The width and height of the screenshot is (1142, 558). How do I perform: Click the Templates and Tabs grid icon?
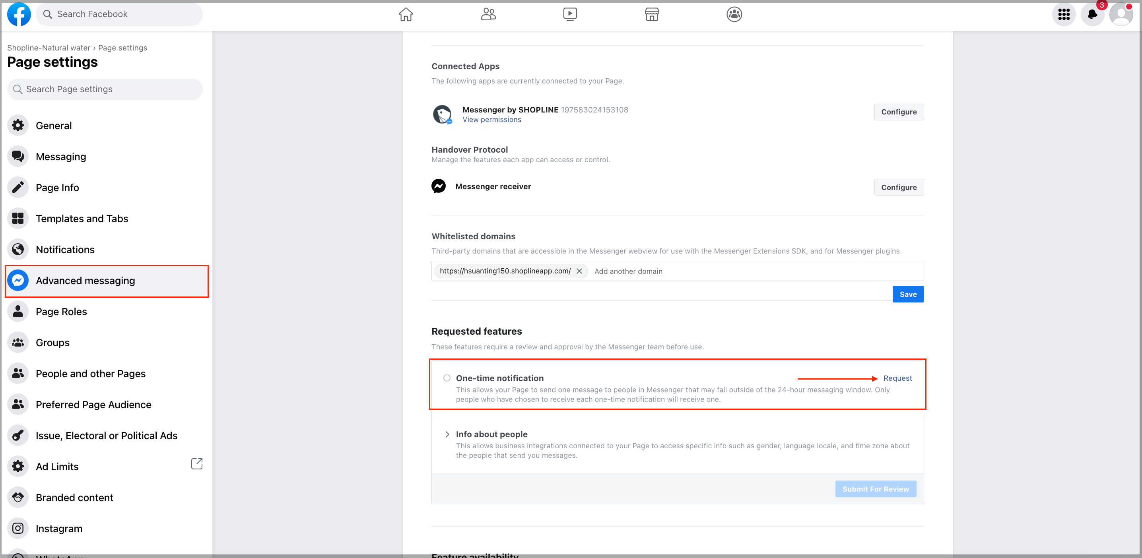click(x=18, y=219)
